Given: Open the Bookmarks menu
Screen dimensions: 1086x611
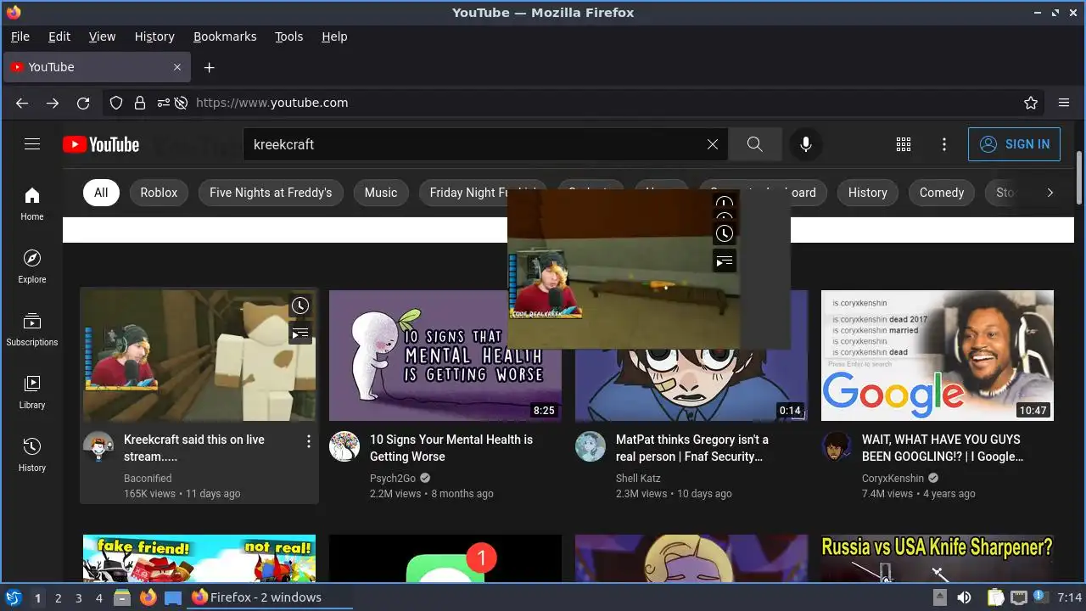Looking at the screenshot, I should click(x=225, y=36).
